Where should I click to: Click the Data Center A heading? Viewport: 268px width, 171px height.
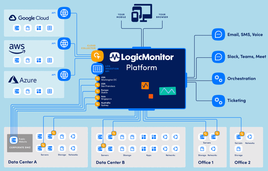click(22, 162)
